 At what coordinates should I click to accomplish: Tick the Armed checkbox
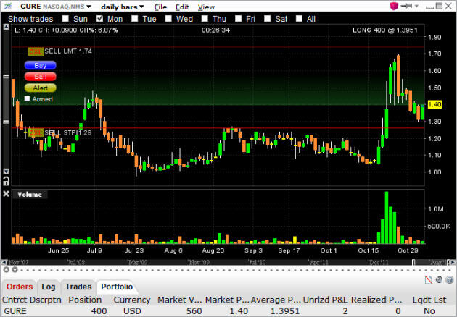28,99
